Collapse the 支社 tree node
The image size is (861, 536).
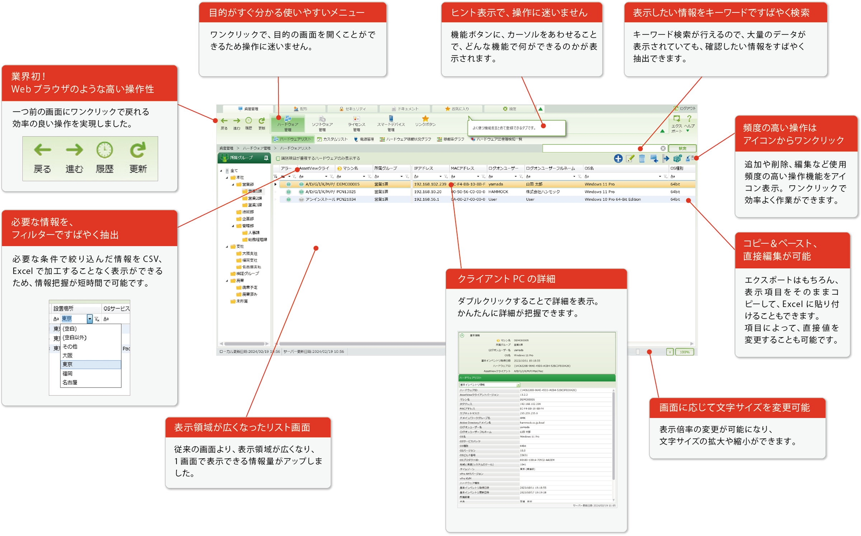[x=227, y=247]
